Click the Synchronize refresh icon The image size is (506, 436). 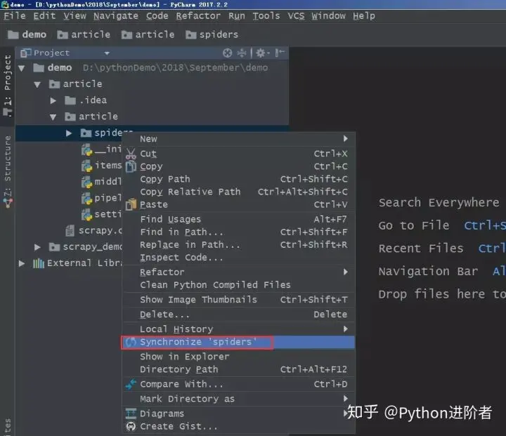[131, 342]
